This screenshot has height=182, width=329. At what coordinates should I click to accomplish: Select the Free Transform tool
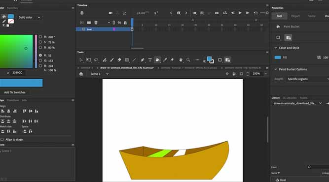[x=89, y=60]
